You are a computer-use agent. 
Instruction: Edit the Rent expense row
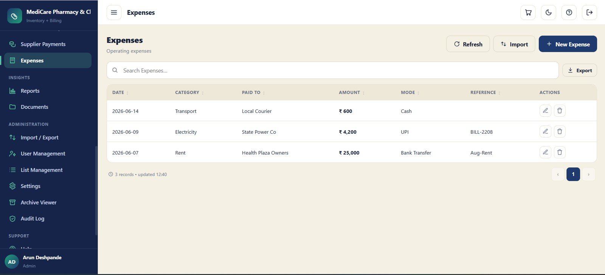(x=545, y=152)
